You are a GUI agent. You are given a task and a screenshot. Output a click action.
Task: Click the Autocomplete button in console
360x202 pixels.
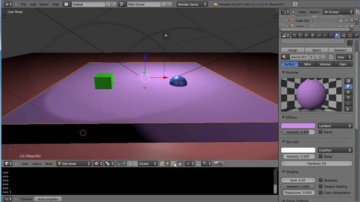point(48,199)
